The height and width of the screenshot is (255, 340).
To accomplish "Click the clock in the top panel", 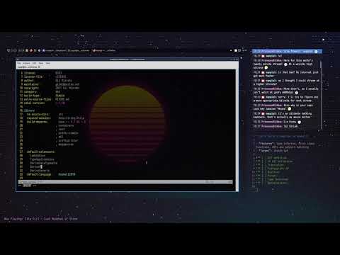I will [244, 50].
